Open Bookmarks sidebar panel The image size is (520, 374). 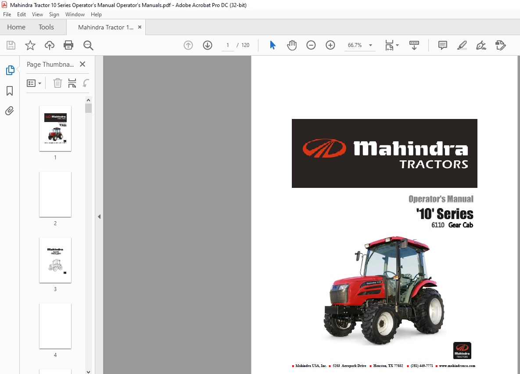tap(10, 90)
